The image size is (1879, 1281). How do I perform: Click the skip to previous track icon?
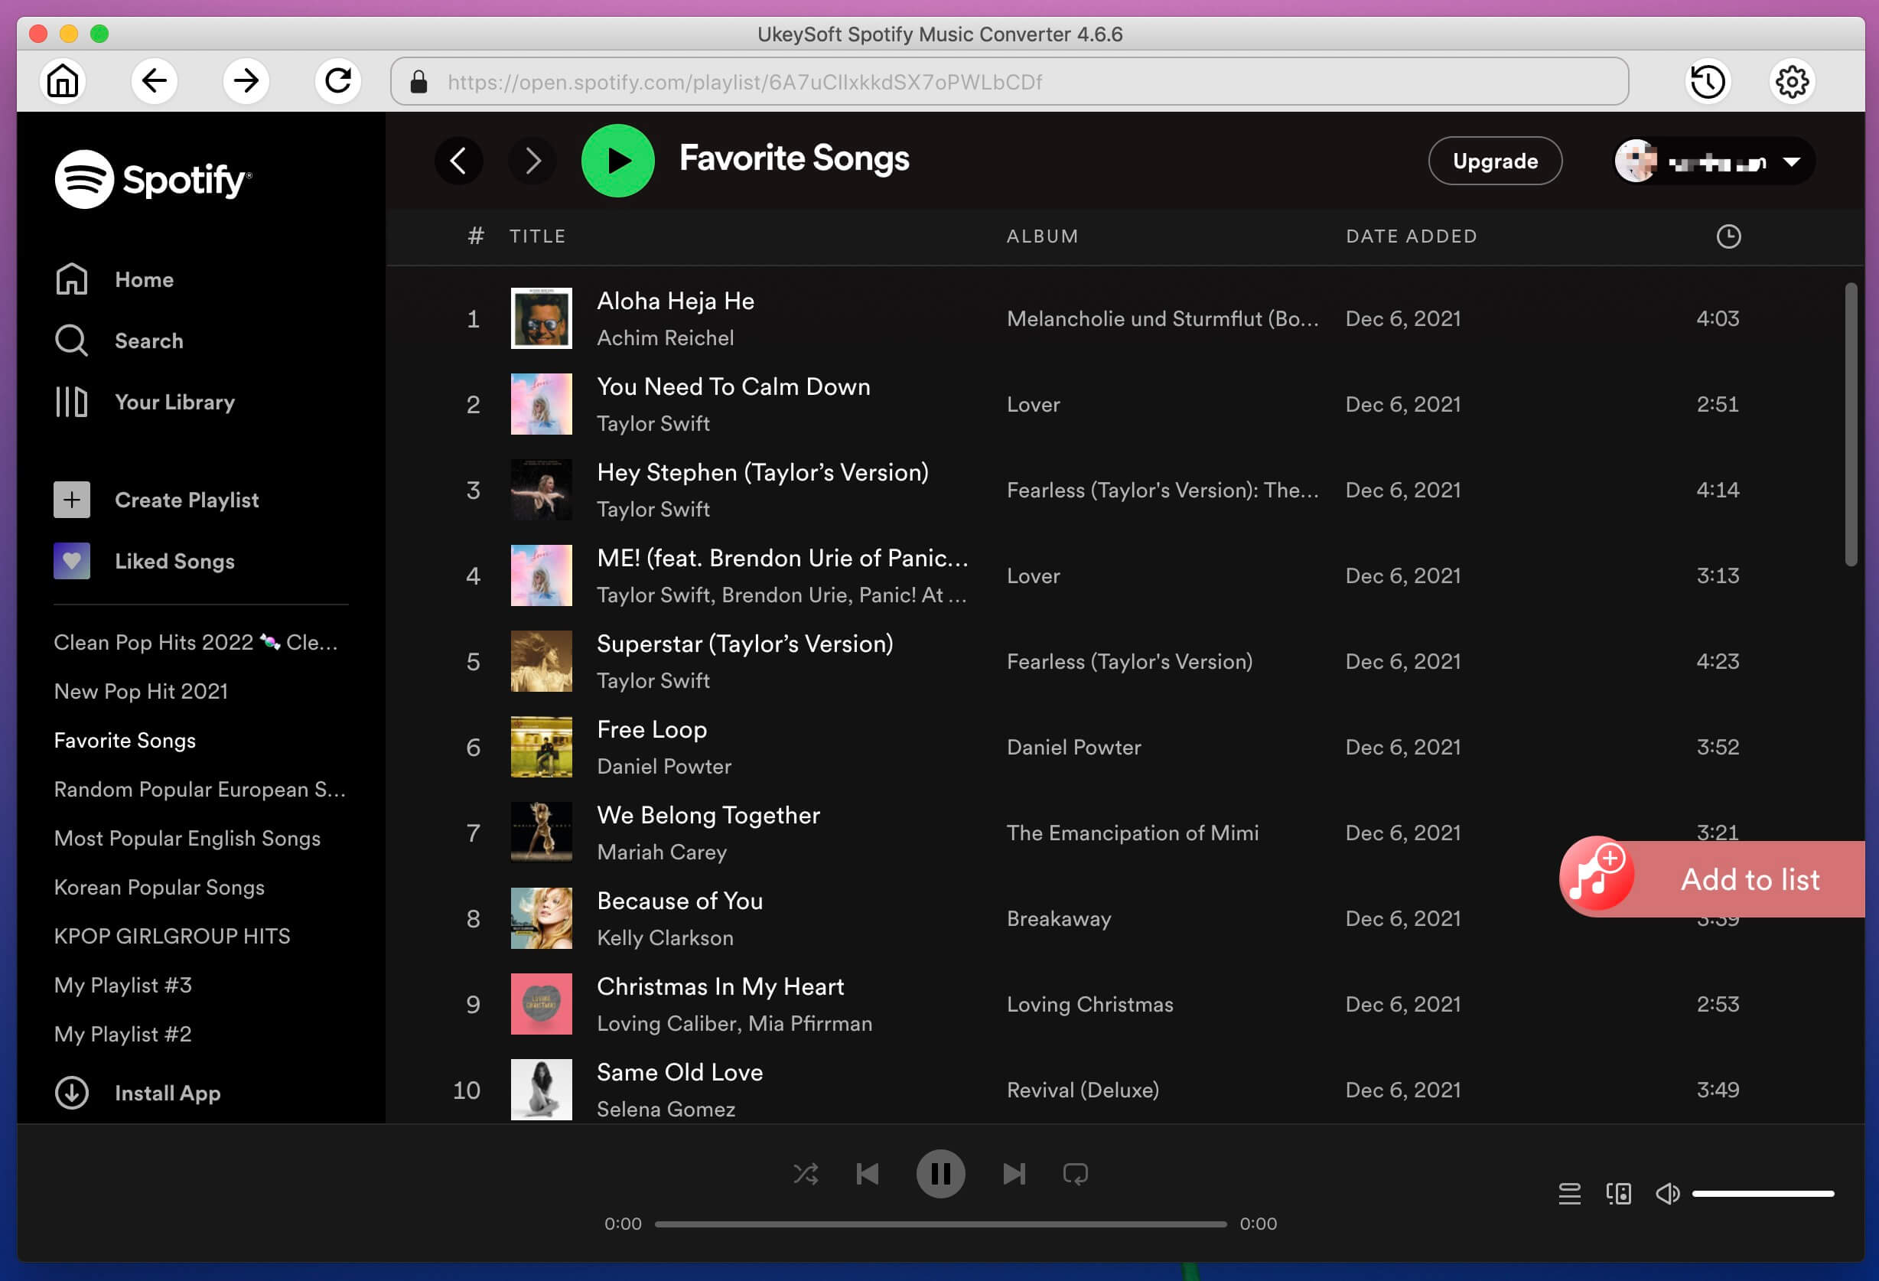pos(867,1174)
